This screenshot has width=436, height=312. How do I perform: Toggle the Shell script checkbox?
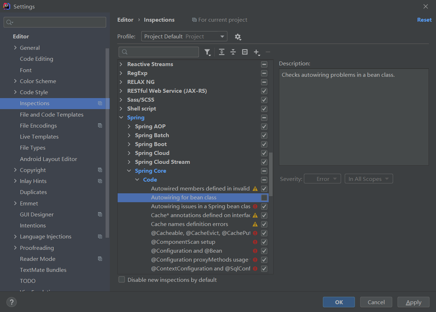264,109
